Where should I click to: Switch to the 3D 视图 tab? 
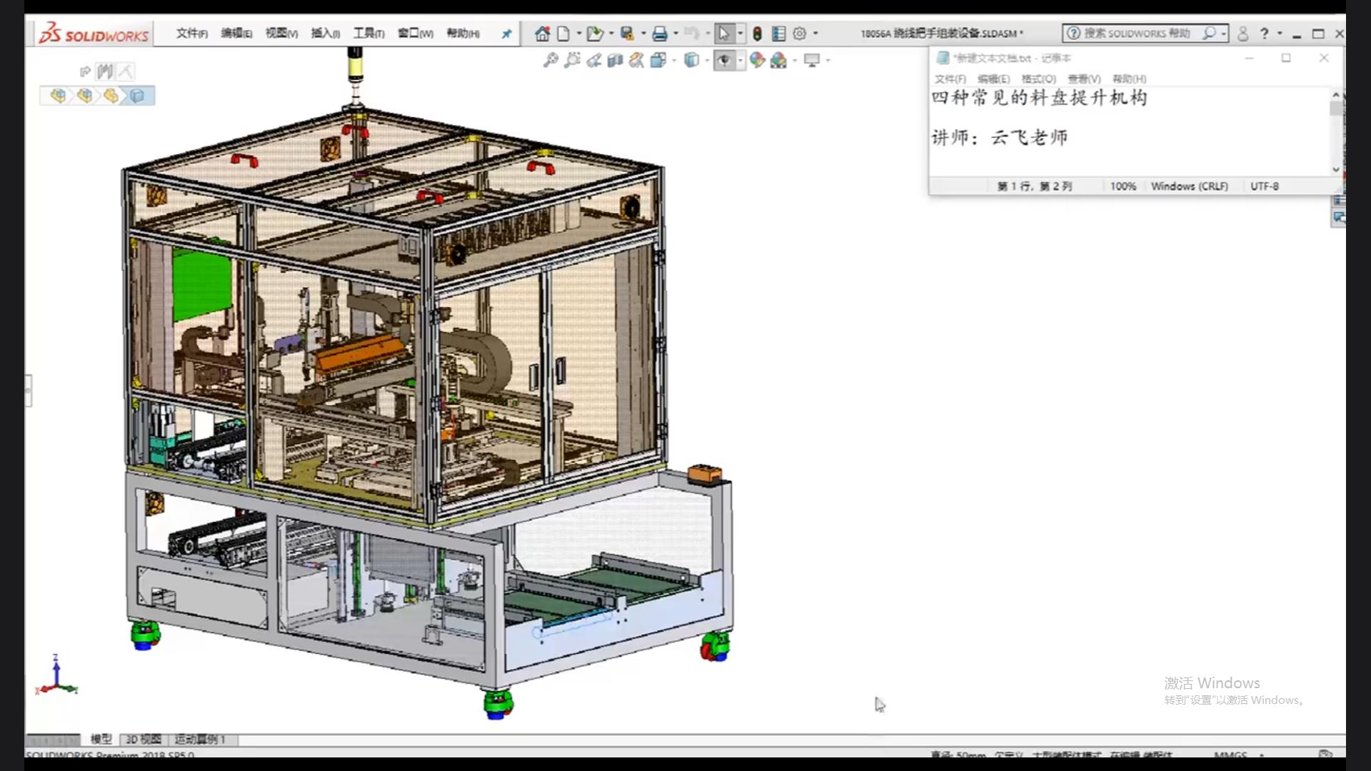click(144, 739)
